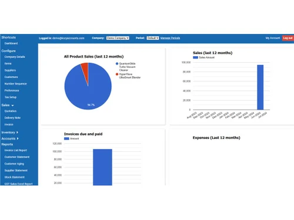This screenshot has height=220, width=294.
Task: Open the Invoice List Report
Action: (x=16, y=150)
